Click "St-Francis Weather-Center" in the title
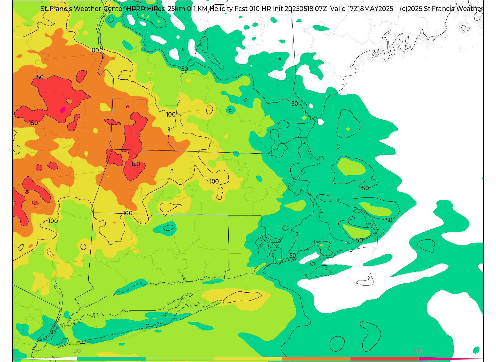Viewport: 496px width, 362px height. 83,9
